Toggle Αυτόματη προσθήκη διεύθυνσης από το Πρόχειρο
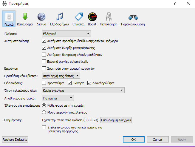The image size is (195, 147). [x=44, y=41]
